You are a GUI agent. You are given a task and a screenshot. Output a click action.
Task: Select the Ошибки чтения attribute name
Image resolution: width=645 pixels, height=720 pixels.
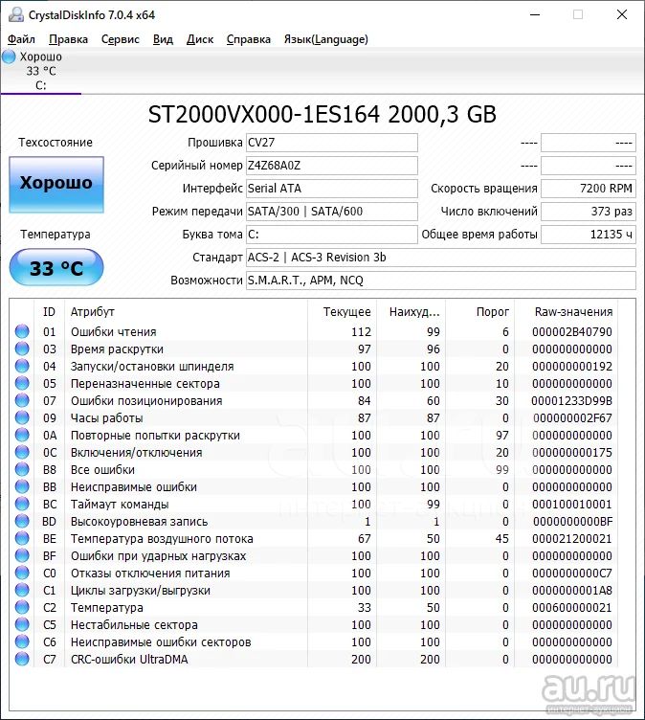click(113, 332)
